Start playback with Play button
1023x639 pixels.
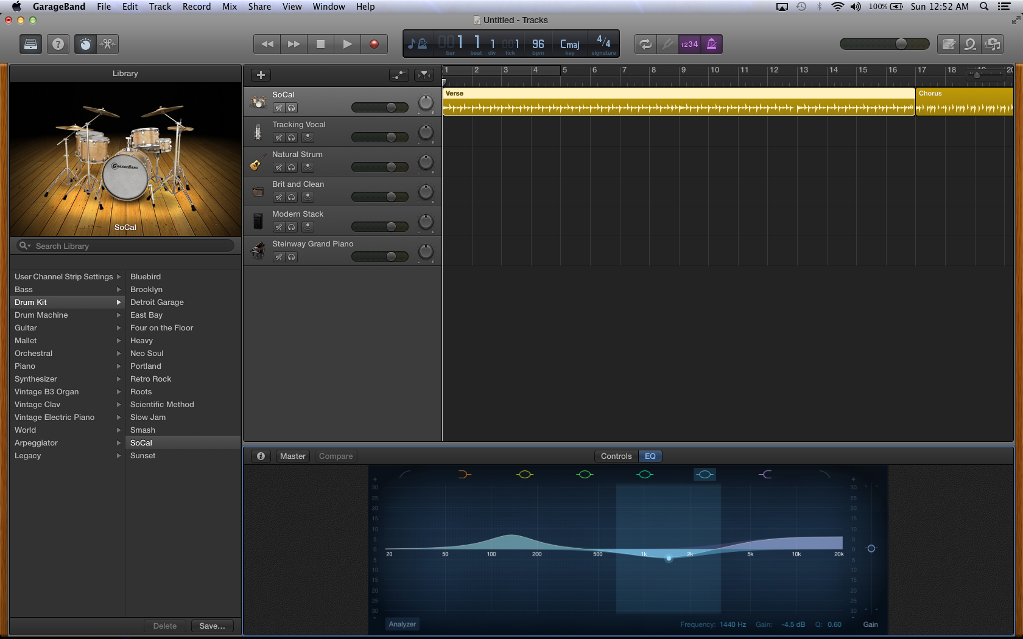347,44
